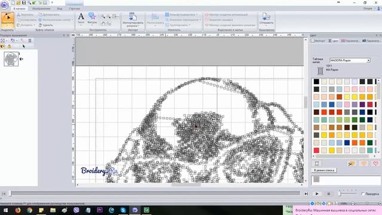Open the Импорт tab in right panel

click(x=318, y=41)
